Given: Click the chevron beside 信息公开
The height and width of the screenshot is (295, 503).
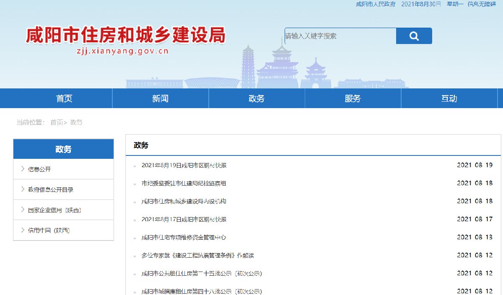Looking at the screenshot, I should click(23, 169).
